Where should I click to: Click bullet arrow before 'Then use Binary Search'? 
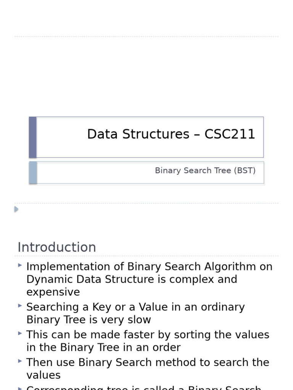(x=20, y=361)
